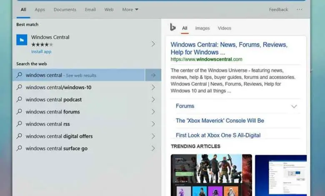Open the Forums sitelink
This screenshot has height=196, width=325.
185,106
